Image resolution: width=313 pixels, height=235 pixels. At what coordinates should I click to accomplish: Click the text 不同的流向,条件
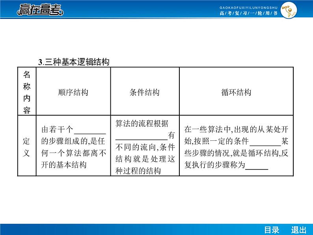point(145,147)
